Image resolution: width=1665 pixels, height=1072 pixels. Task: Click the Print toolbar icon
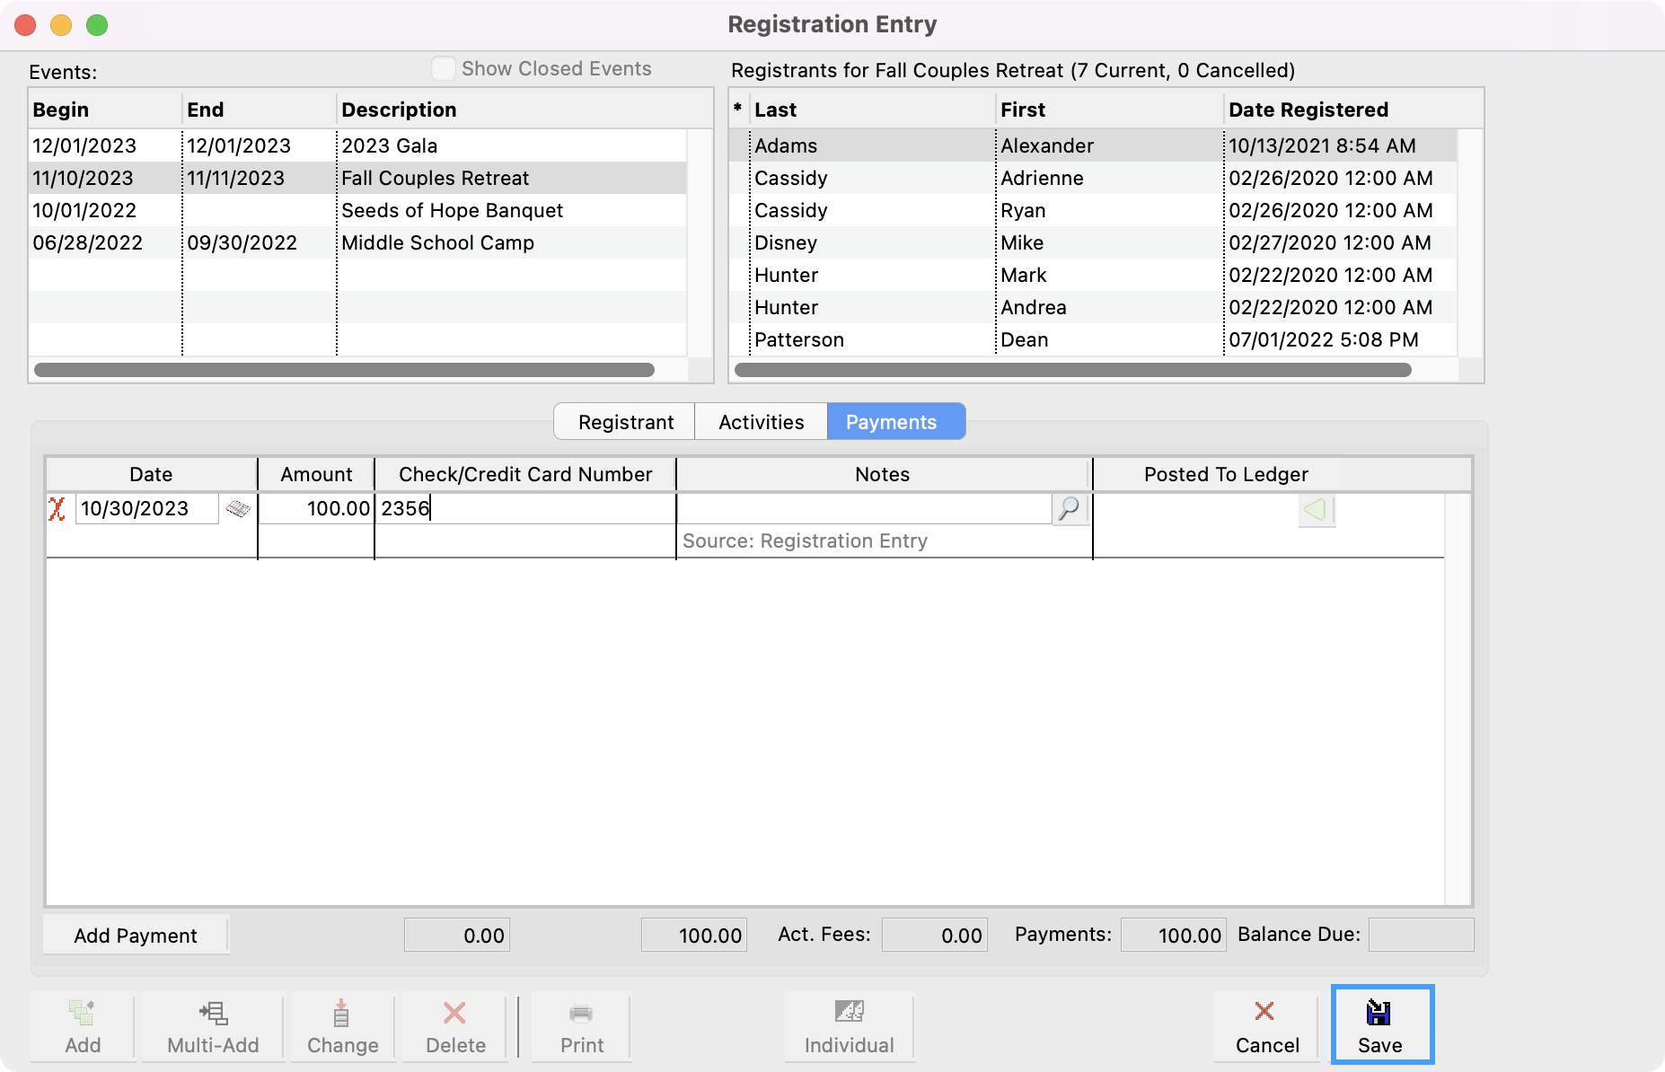(581, 1027)
